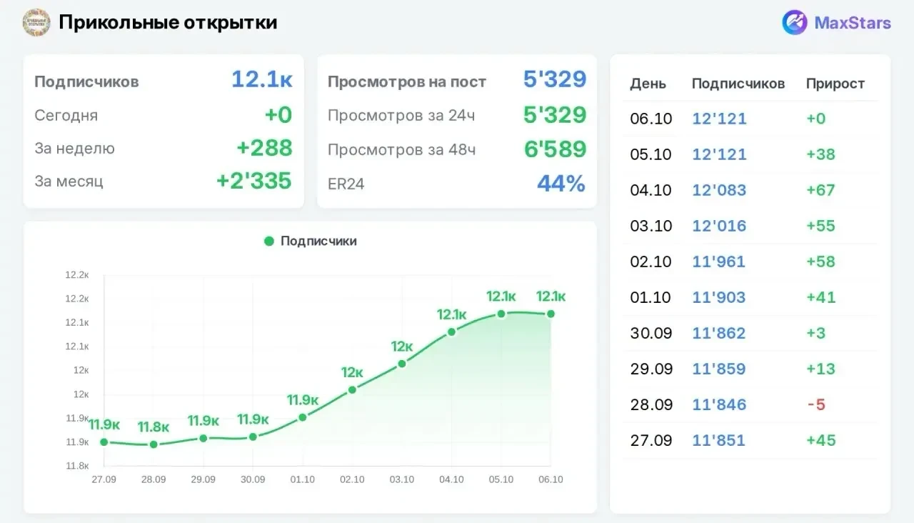Click the chart data point for 27.09
Image resolution: width=914 pixels, height=523 pixels.
point(104,442)
